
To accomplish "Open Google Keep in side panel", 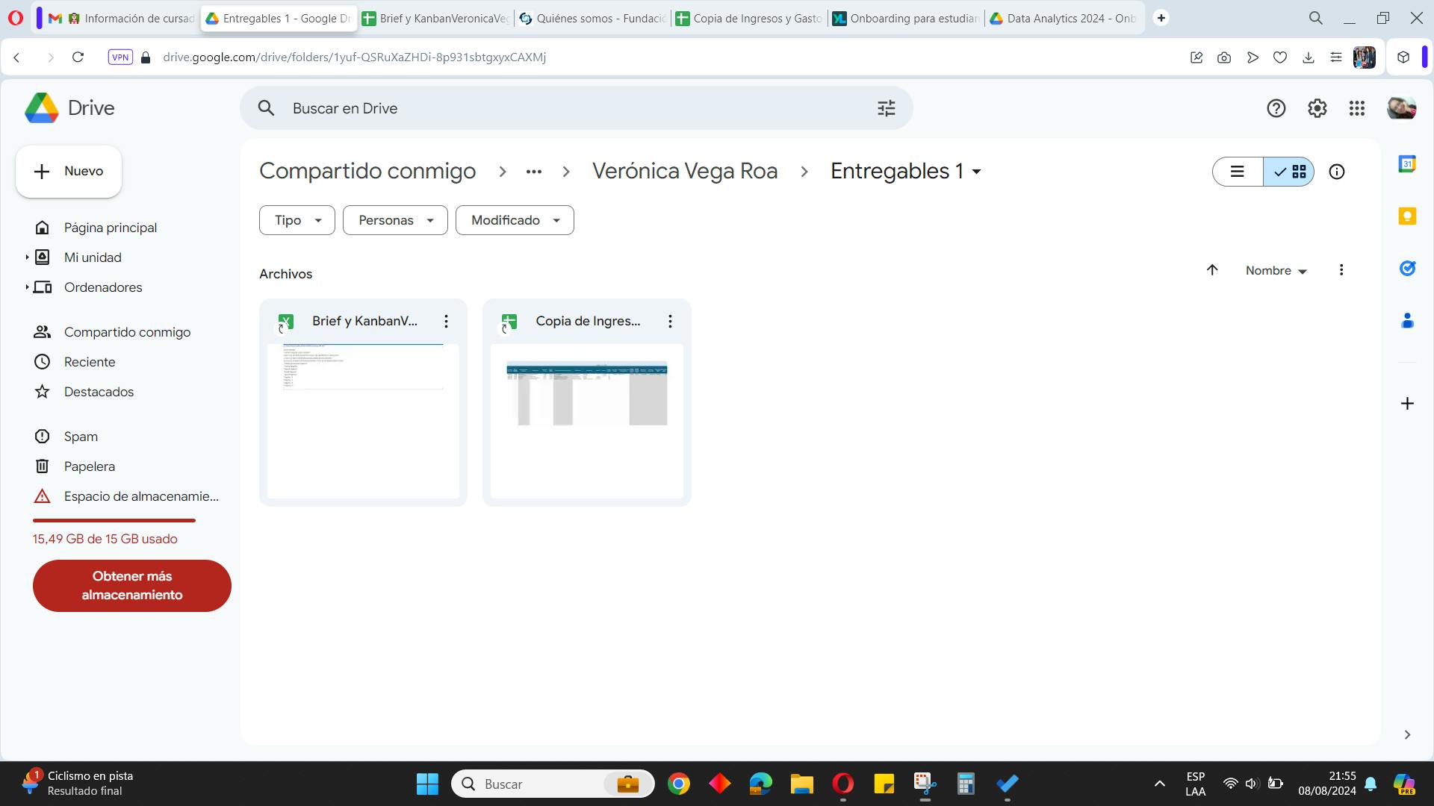I will tap(1407, 216).
